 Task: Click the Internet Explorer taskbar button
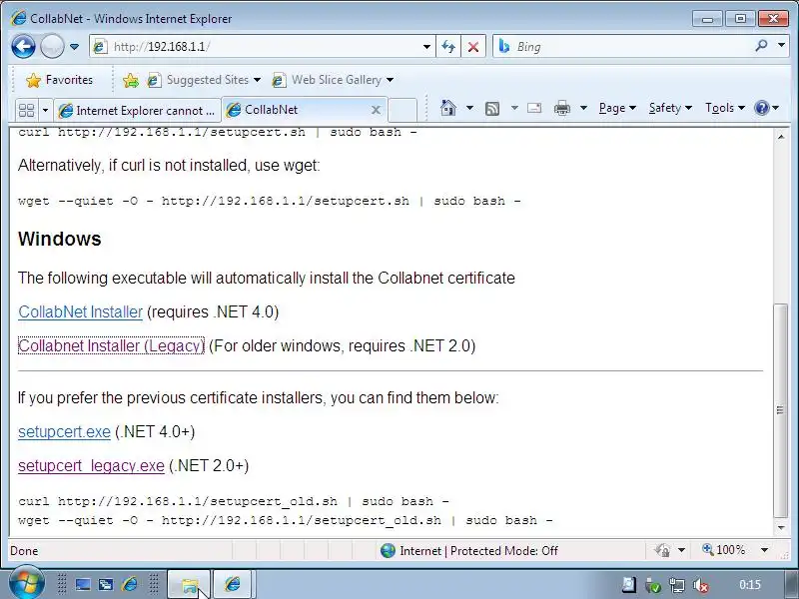click(x=233, y=585)
